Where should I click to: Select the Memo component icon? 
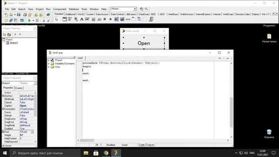[x=93, y=19]
